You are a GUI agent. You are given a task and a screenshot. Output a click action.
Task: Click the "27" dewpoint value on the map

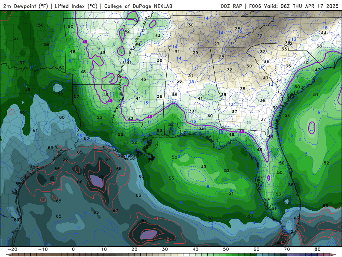217,44
